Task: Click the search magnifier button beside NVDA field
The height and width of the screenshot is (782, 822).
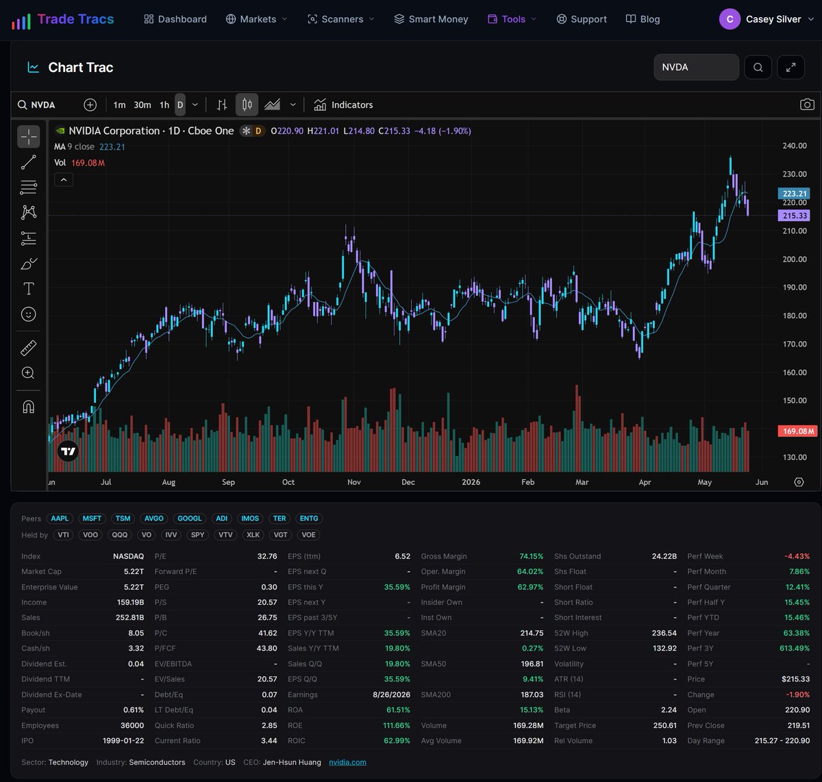Action: click(x=758, y=67)
